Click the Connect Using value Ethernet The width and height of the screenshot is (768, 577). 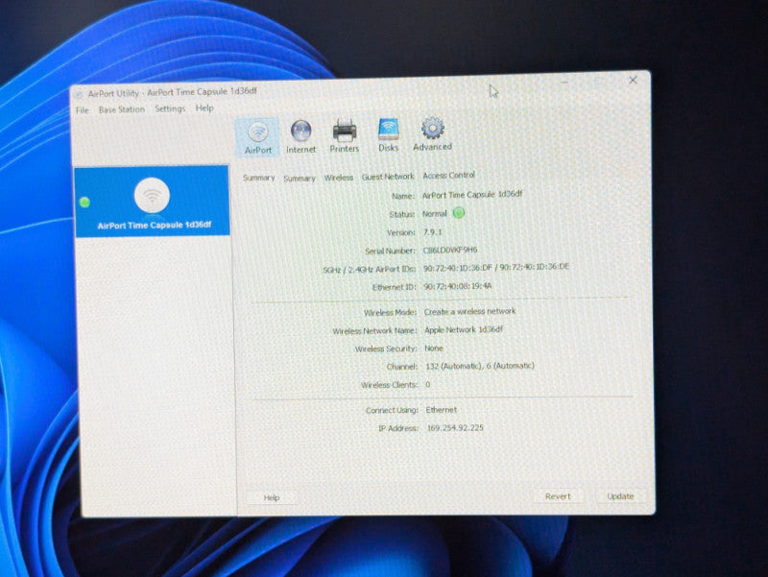[x=442, y=410]
